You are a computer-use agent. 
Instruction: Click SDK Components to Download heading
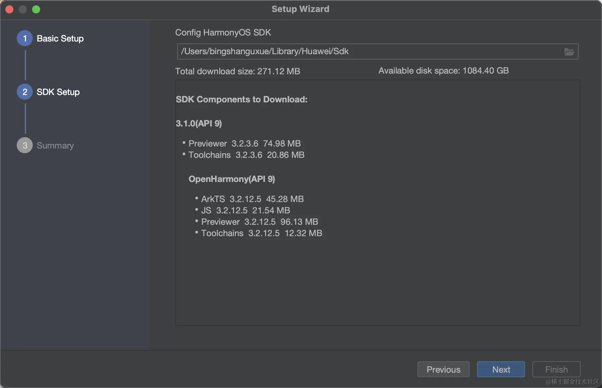pyautogui.click(x=241, y=99)
